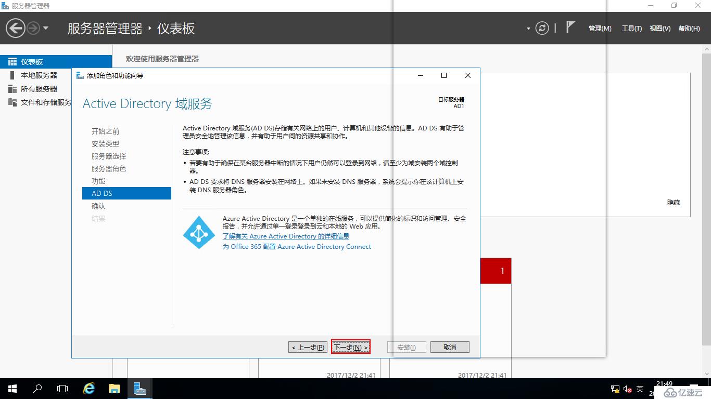Select 仪表板 in the left sidebar

click(56, 62)
